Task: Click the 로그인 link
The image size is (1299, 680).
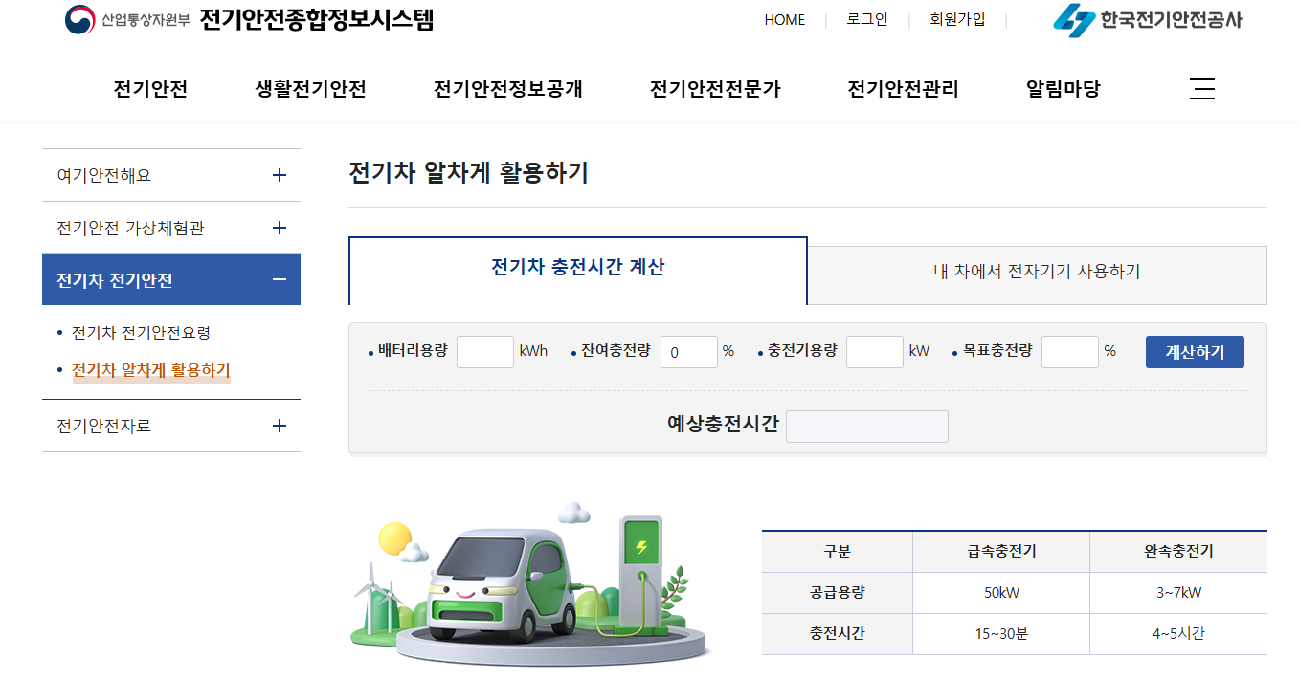Action: coord(866,19)
